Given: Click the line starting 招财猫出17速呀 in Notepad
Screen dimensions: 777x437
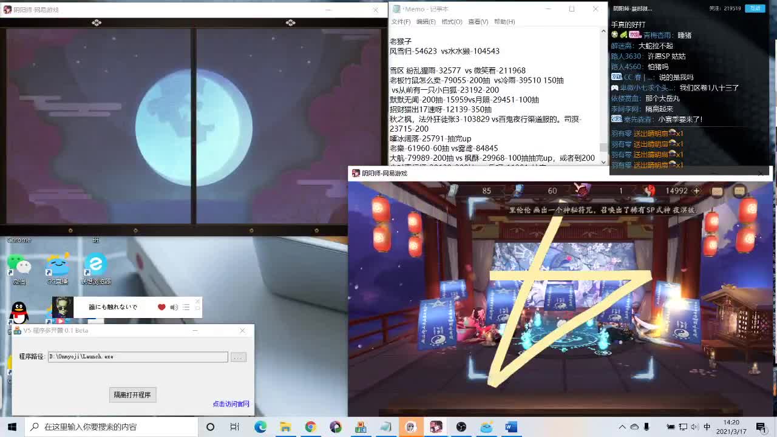Looking at the screenshot, I should 441,109.
